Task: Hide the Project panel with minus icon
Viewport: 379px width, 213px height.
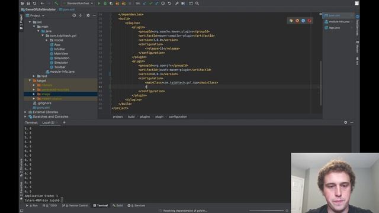Action: [x=94, y=15]
